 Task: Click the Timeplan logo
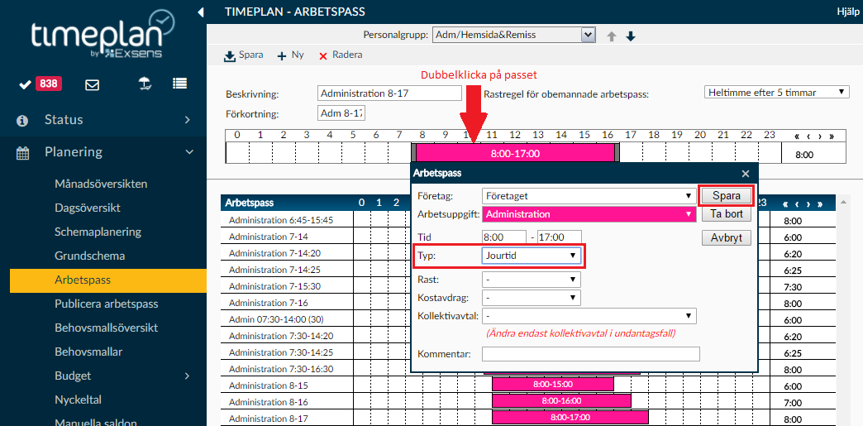pos(103,33)
